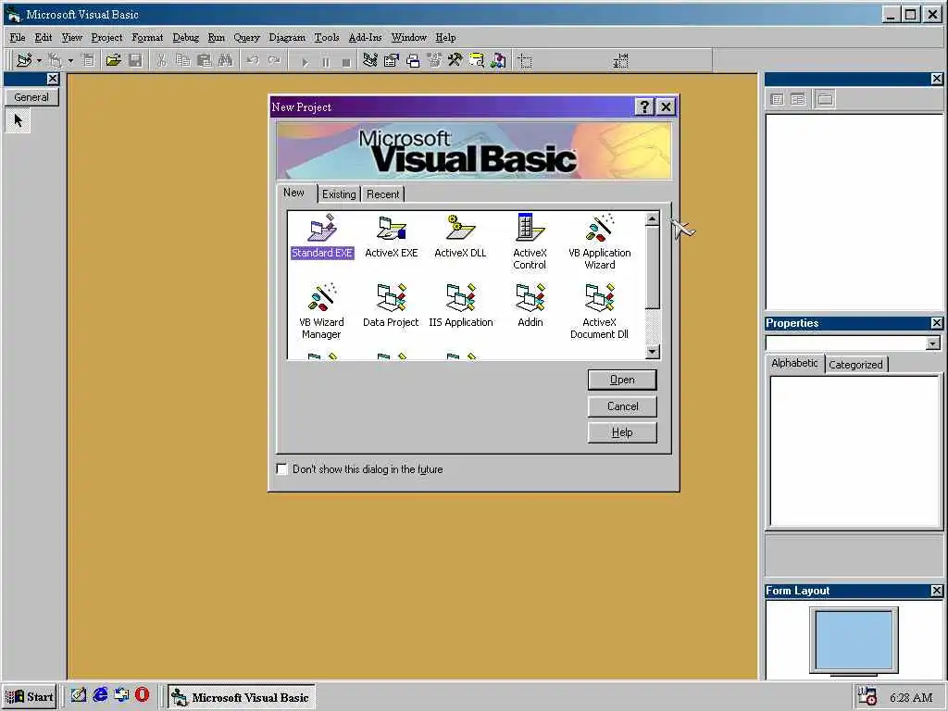Open the Form Layout Window toolbar icon

[413, 60]
